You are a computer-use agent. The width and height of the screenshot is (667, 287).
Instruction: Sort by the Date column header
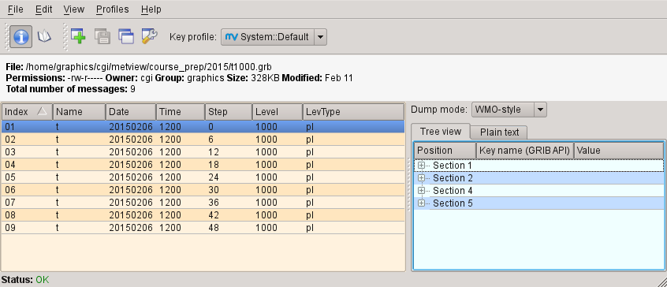131,112
